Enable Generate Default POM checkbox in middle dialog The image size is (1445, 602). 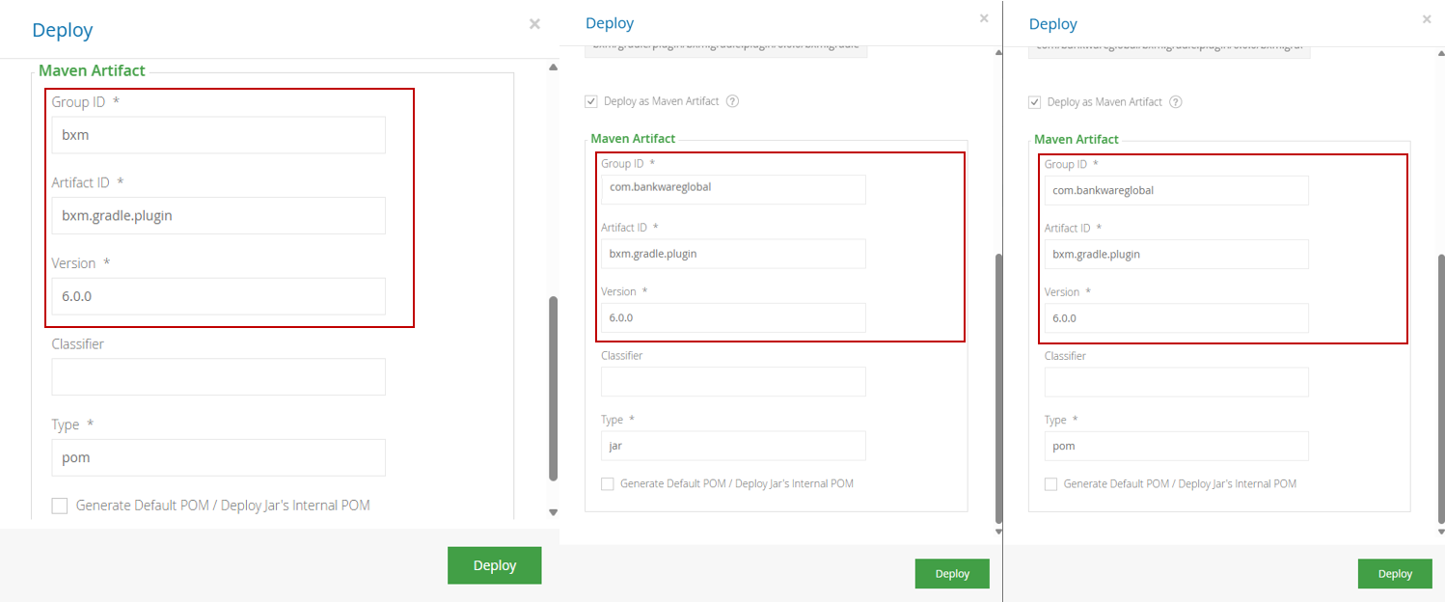[607, 484]
